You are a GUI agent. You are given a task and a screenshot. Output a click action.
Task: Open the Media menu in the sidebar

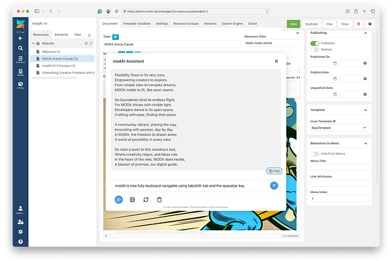[x=20, y=72]
